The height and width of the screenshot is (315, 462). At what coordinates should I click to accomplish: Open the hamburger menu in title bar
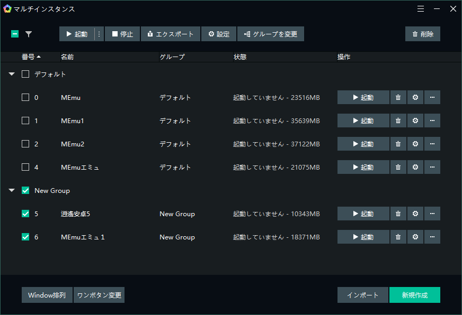point(420,9)
